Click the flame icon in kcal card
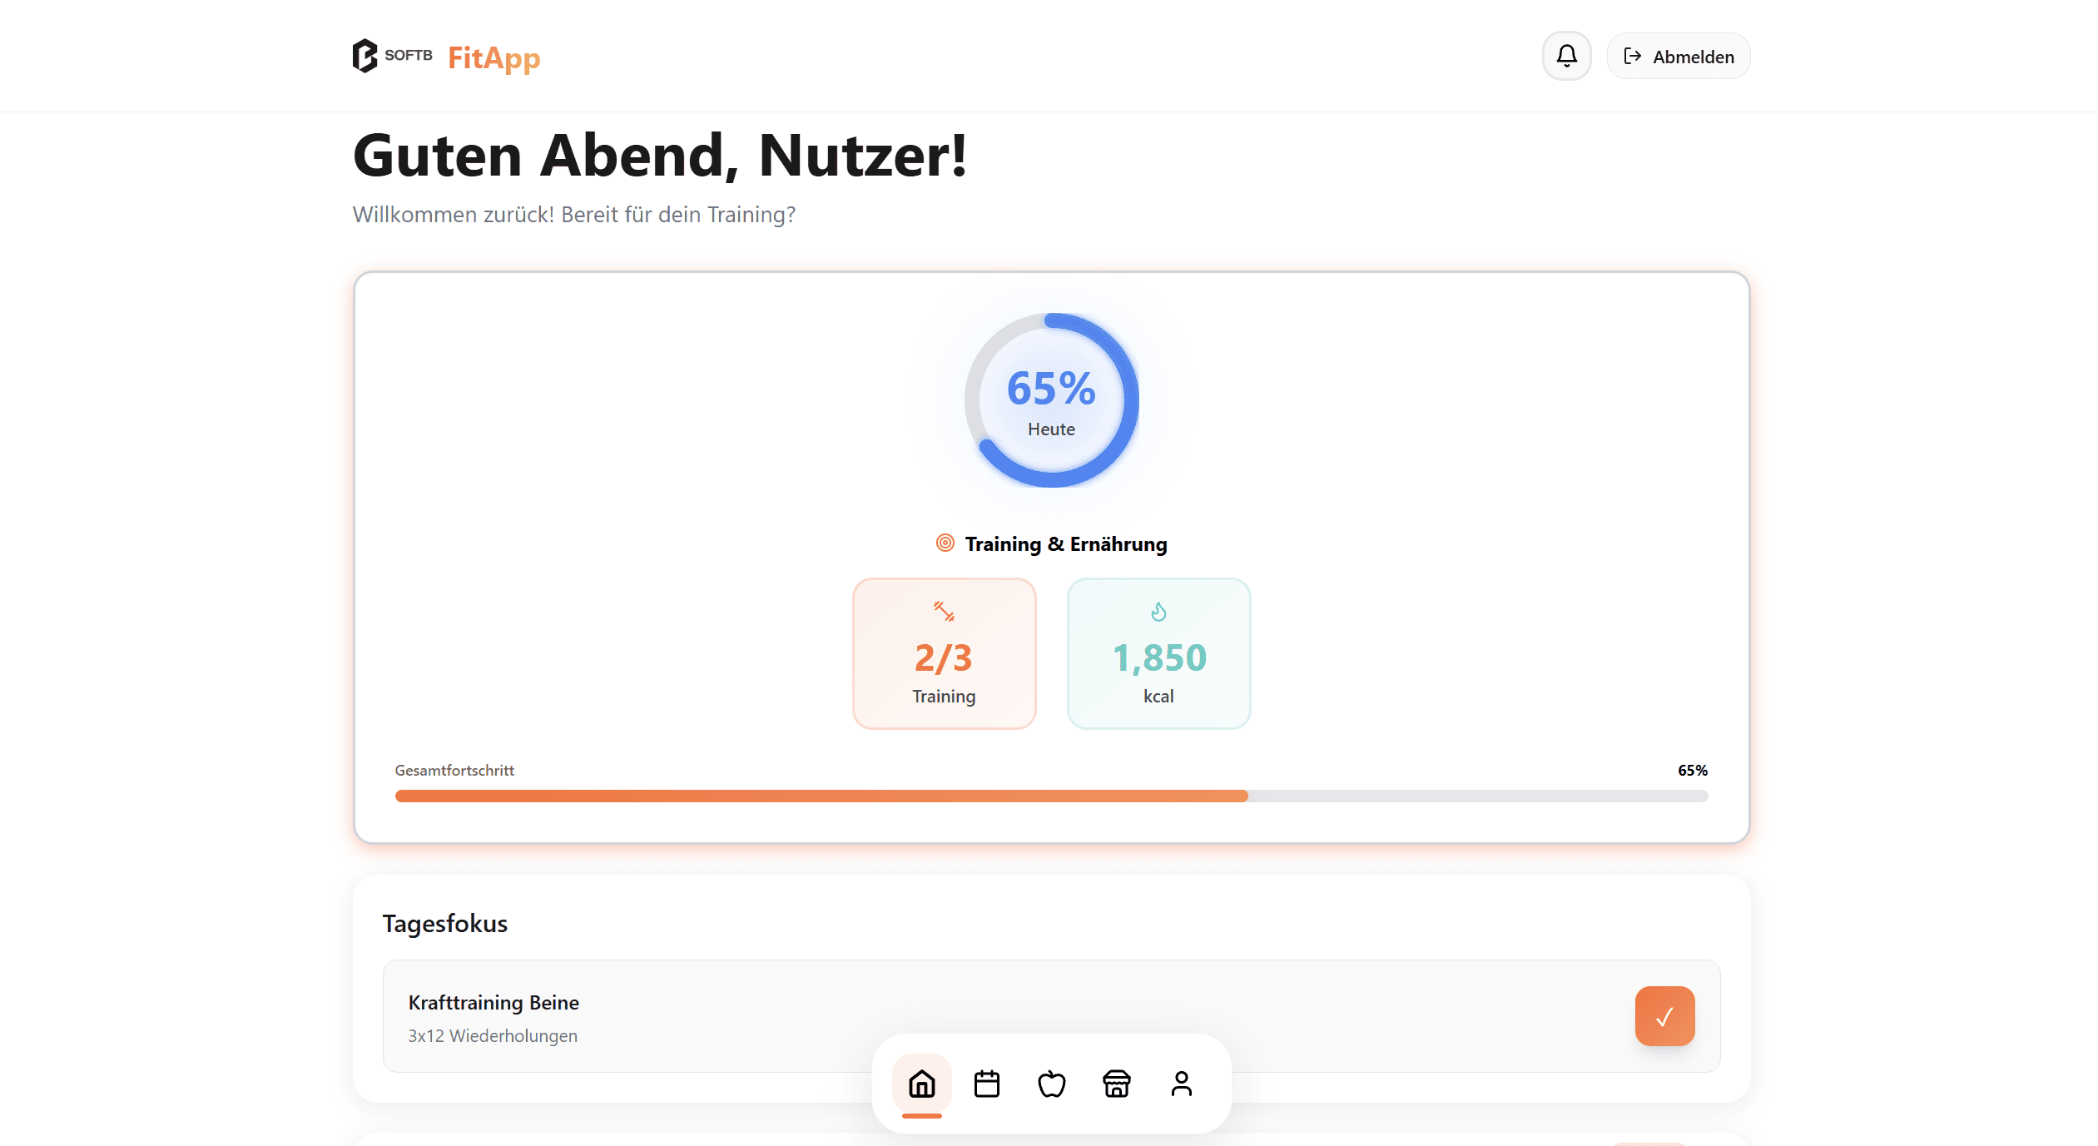Viewport: 2098px width, 1146px height. (1158, 612)
